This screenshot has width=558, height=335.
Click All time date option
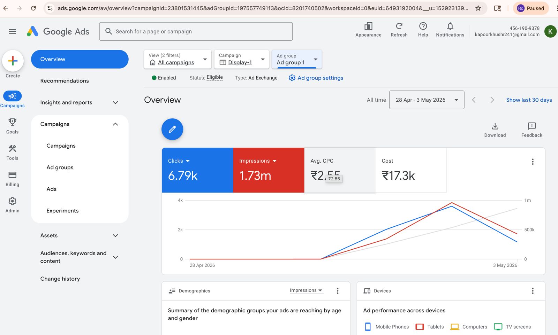(x=376, y=100)
